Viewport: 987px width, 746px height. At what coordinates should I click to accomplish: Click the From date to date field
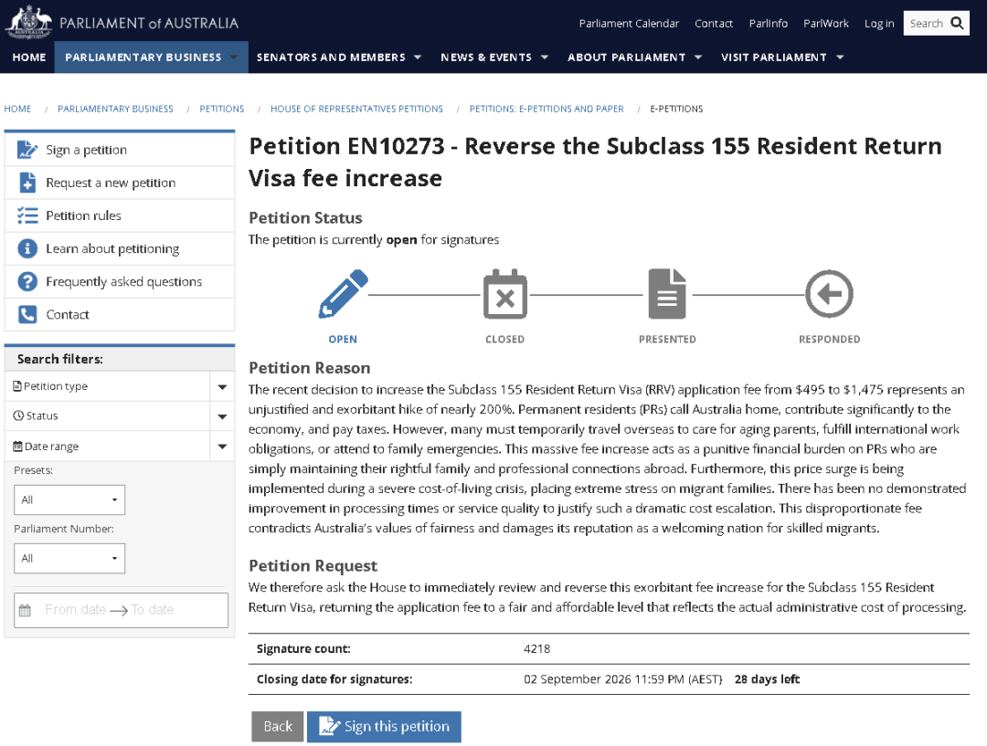tap(121, 610)
